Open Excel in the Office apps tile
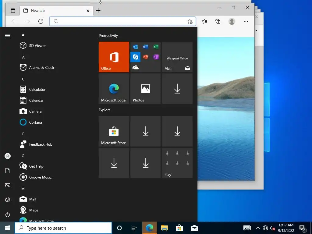The image size is (312, 234). [x=156, y=47]
